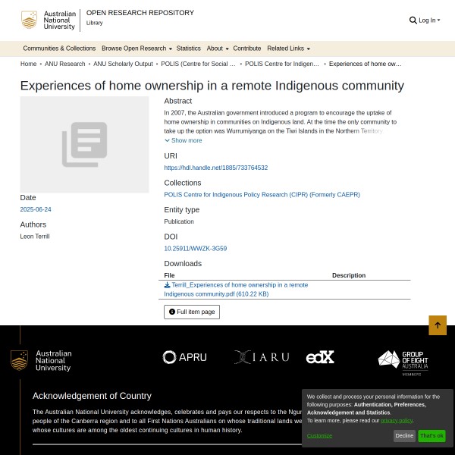Click the search magnifier icon
Screen dimensions: 455x455
click(413, 20)
